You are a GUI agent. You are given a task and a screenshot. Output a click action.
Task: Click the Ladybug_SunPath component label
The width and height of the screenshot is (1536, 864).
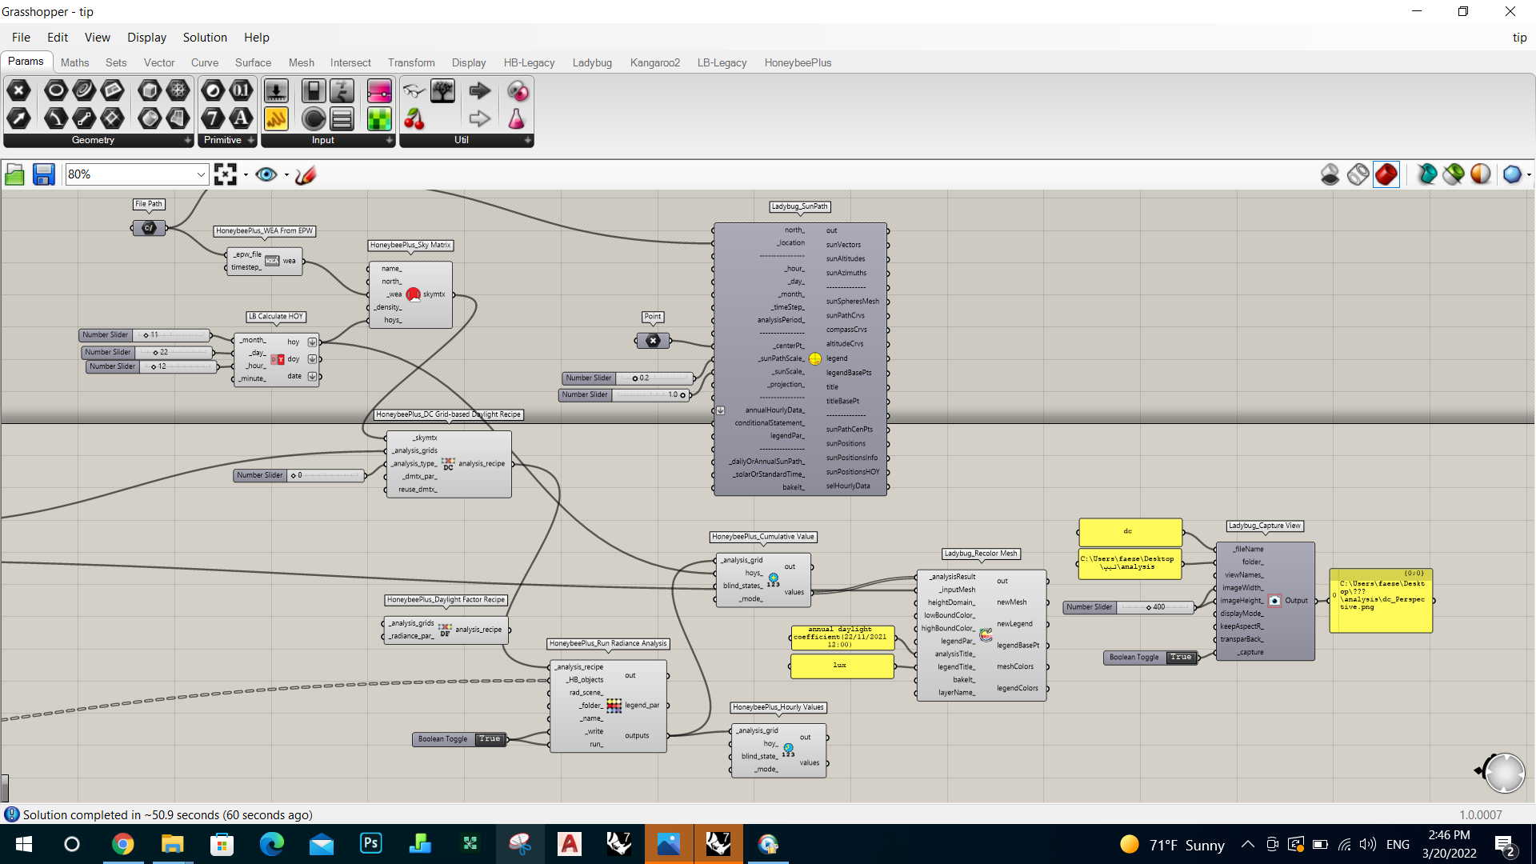tap(799, 206)
